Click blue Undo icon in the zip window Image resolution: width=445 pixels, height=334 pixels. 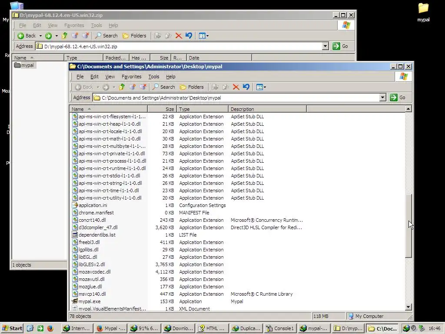(189, 36)
